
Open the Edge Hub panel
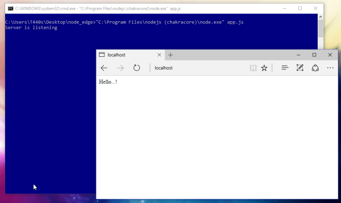point(285,68)
